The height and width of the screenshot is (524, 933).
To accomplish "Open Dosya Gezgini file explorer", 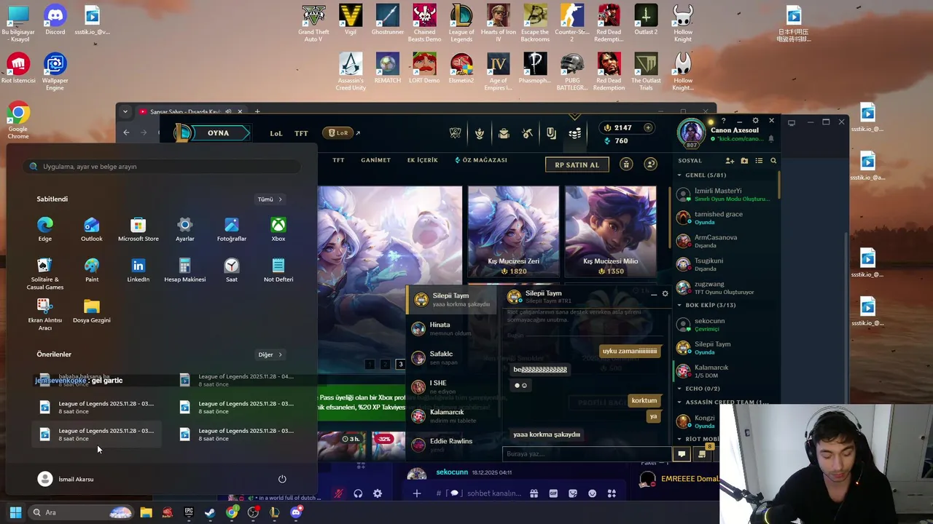I will click(x=91, y=311).
